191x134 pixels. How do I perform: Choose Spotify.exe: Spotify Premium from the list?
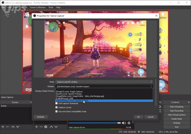click(x=104, y=94)
